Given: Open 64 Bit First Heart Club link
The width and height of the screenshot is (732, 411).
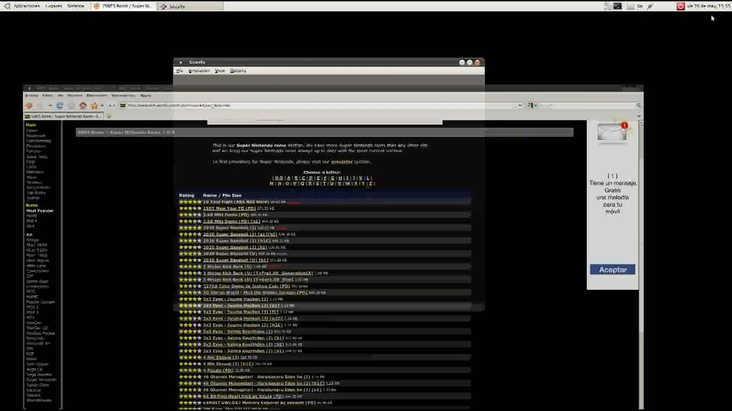Looking at the screenshot, I should coord(243,396).
